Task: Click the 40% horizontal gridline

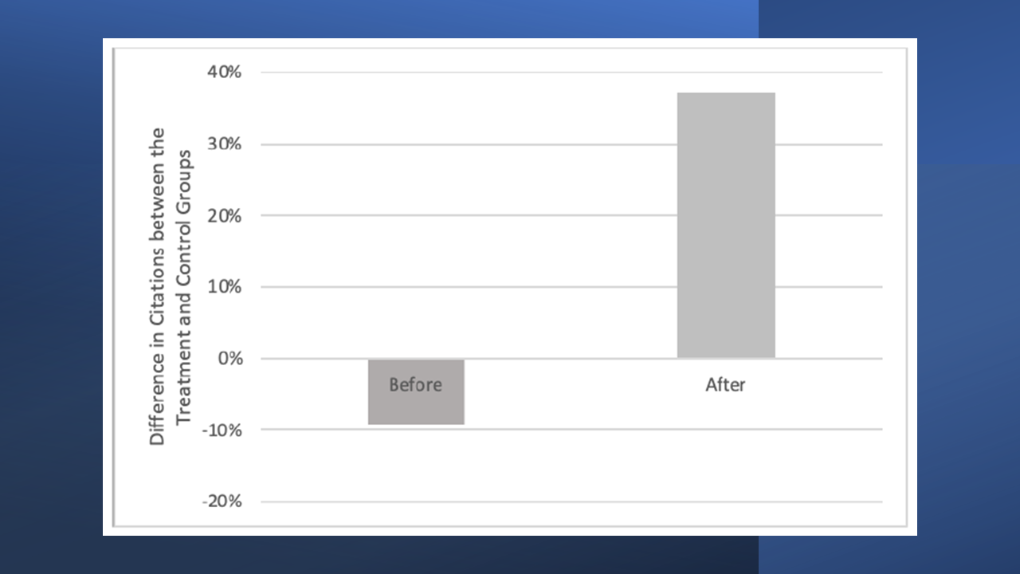Action: click(x=571, y=73)
